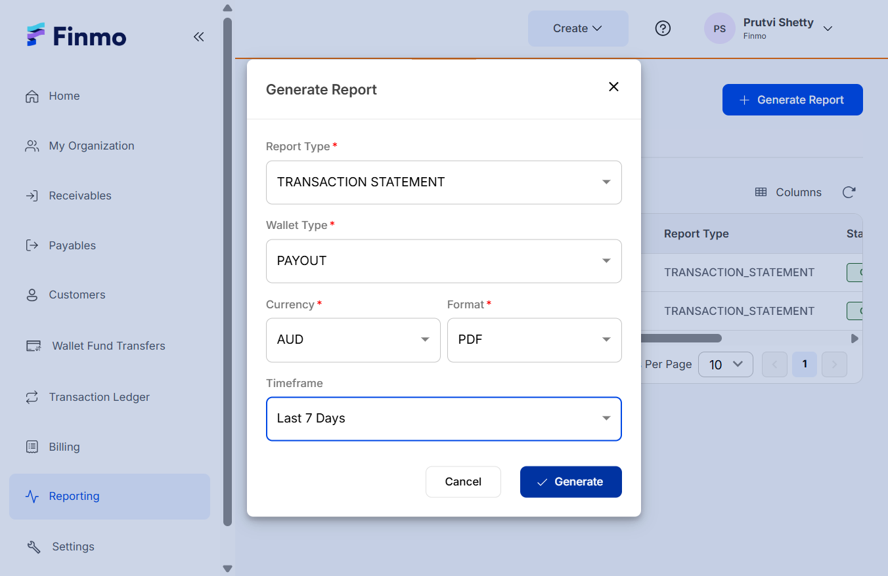Open the Format dropdown showing PDF
The image size is (888, 576).
(x=535, y=340)
